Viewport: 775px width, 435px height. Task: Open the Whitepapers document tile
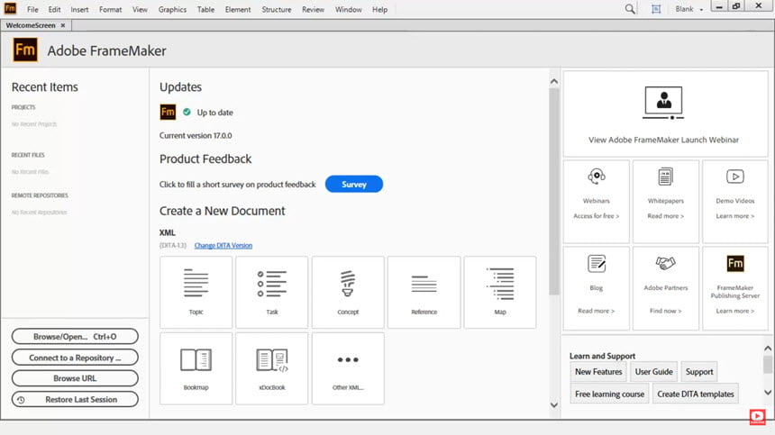666,202
